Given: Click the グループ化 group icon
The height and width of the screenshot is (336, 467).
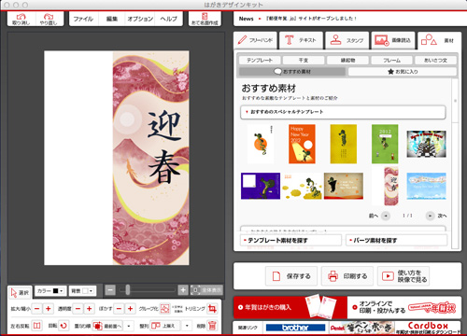Looking at the screenshot, I should 165,309.
